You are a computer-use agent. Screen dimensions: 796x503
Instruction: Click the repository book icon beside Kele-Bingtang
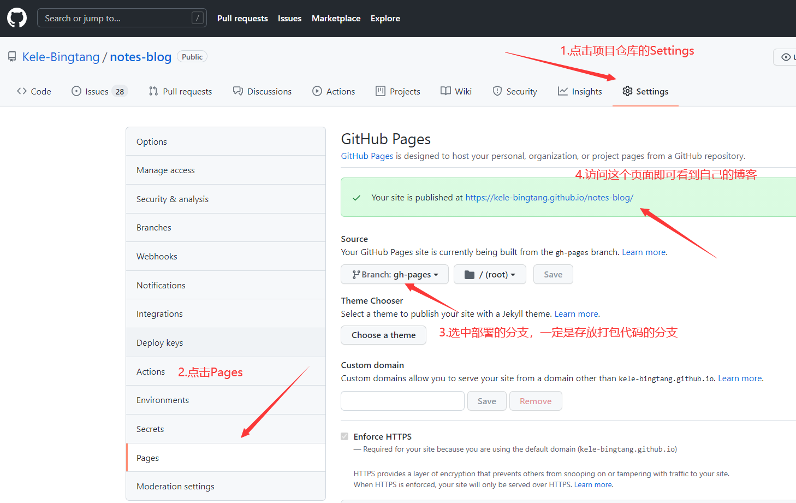pos(12,57)
